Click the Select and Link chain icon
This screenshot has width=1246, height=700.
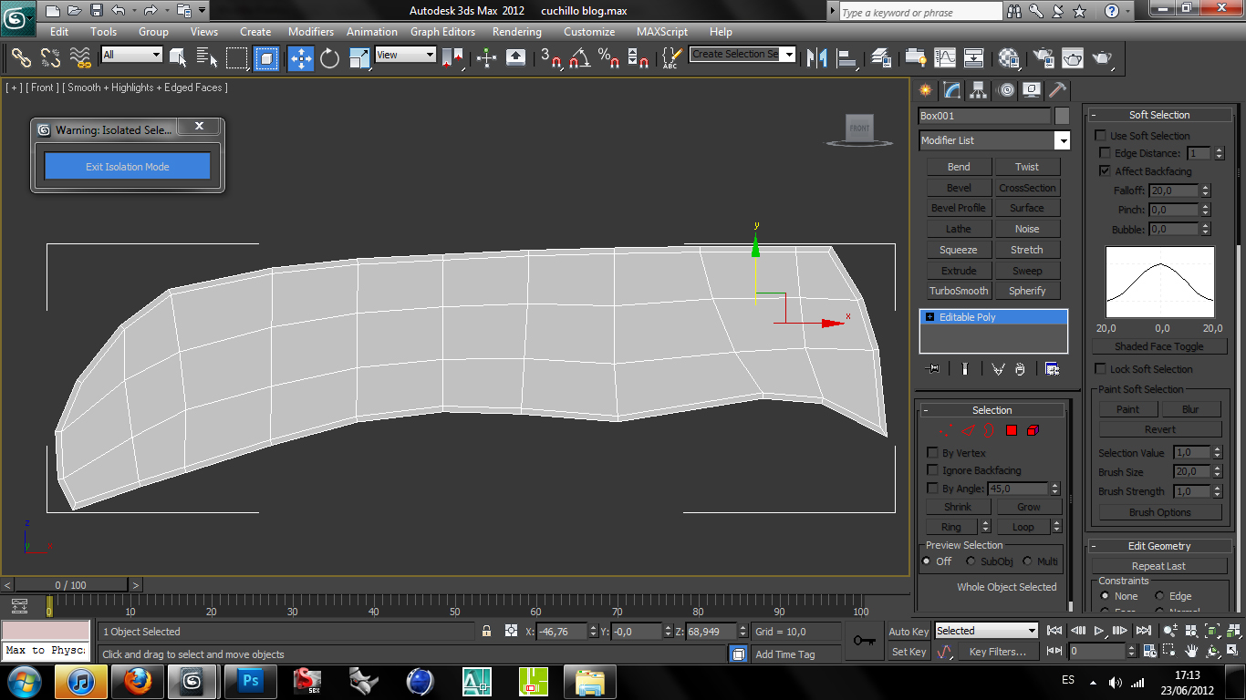21,58
